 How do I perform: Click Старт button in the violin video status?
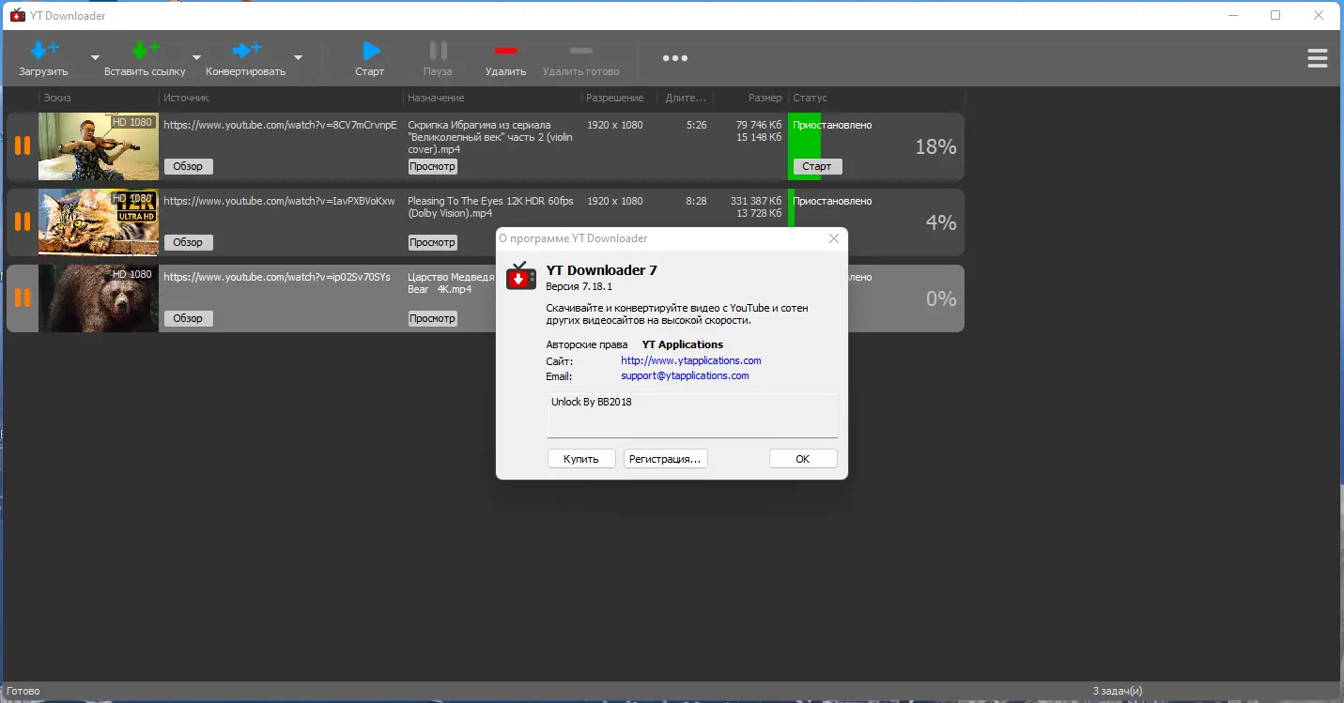817,166
